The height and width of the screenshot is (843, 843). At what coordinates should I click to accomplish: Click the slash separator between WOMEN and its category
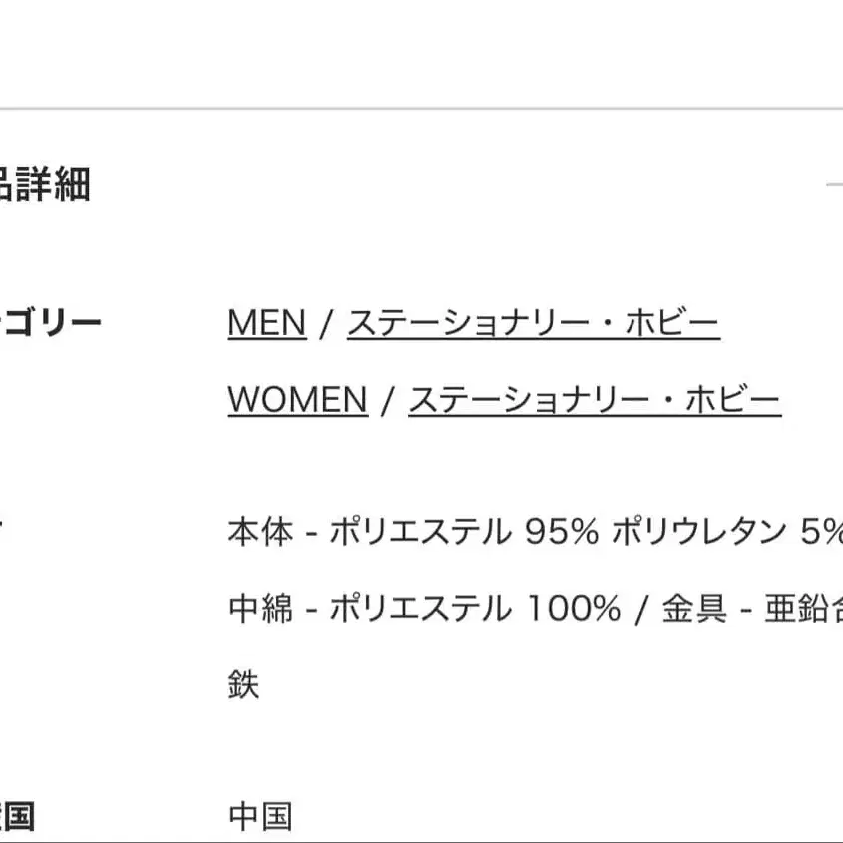[387, 398]
